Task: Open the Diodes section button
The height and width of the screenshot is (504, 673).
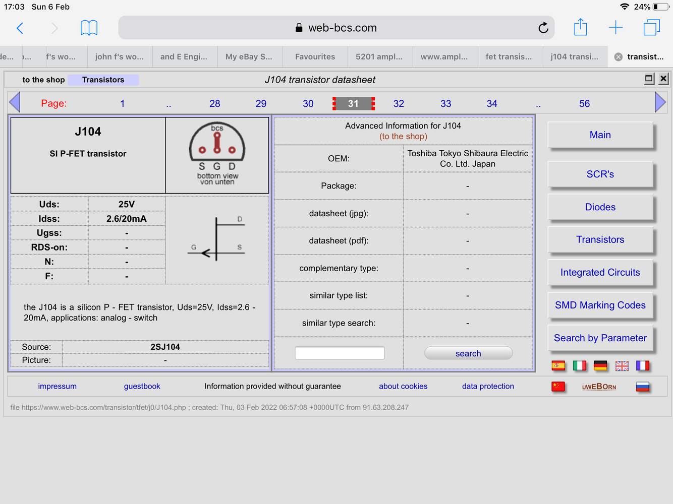Action: 600,207
